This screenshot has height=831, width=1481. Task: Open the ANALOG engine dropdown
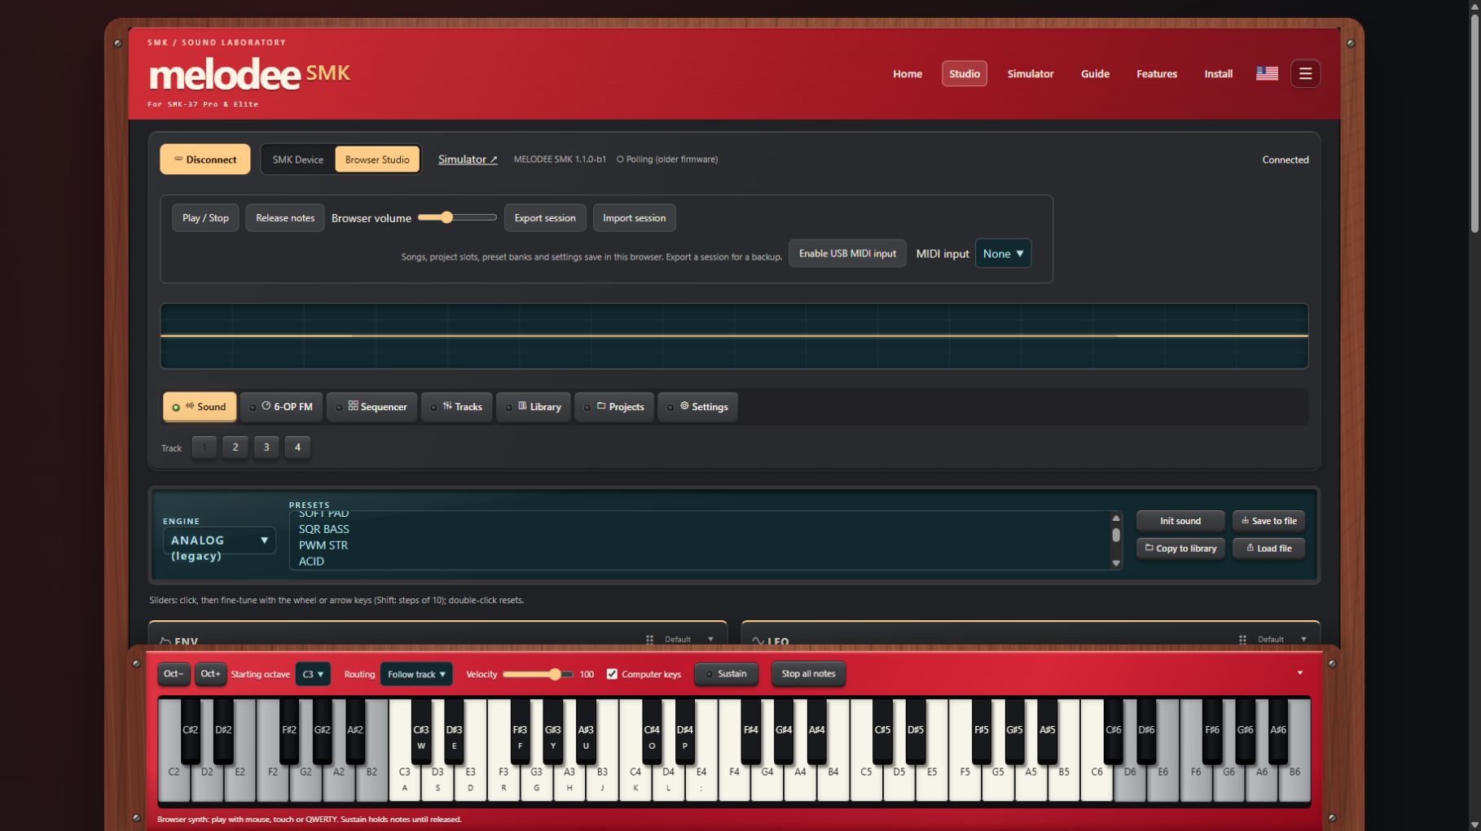click(219, 540)
